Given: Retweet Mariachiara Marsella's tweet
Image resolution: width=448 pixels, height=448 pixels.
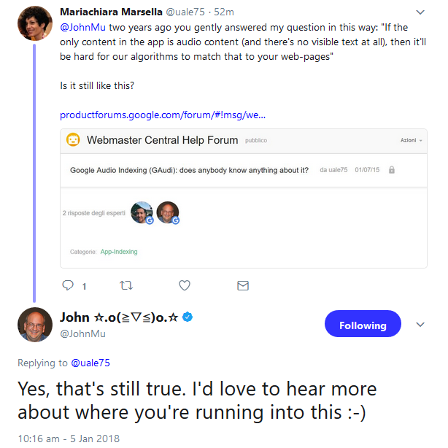Looking at the screenshot, I should [x=125, y=285].
